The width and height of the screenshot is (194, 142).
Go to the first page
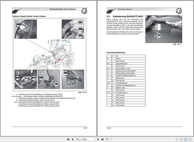tap(68, 139)
